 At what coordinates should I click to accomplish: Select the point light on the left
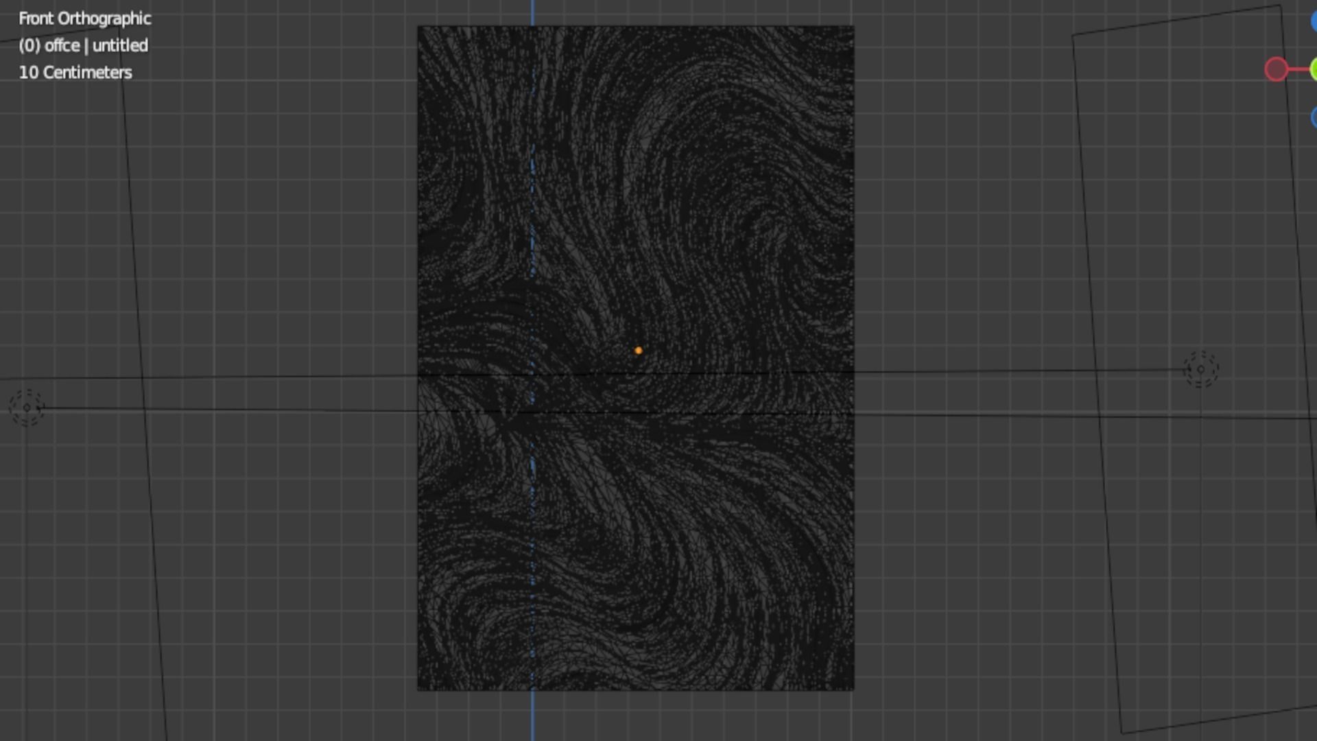27,408
